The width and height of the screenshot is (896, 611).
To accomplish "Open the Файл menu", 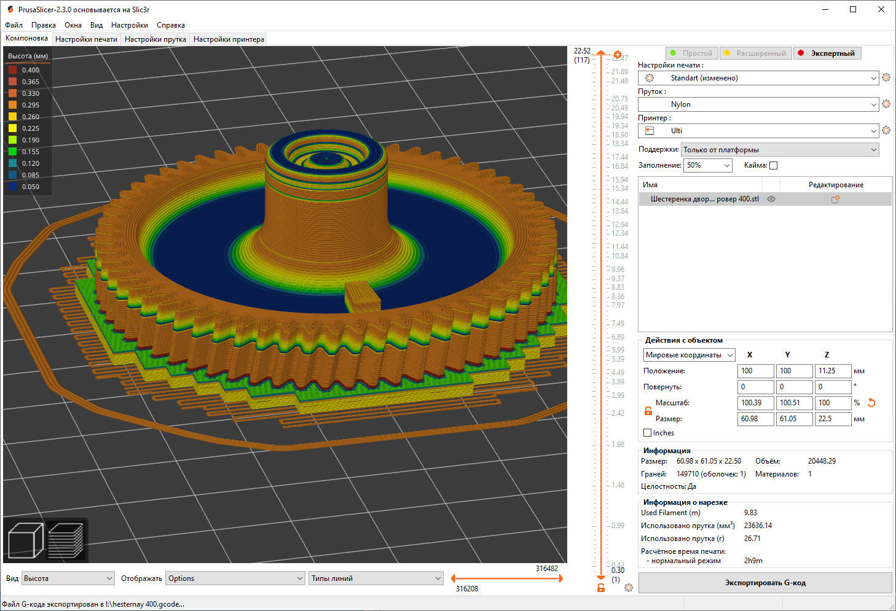I will click(14, 25).
